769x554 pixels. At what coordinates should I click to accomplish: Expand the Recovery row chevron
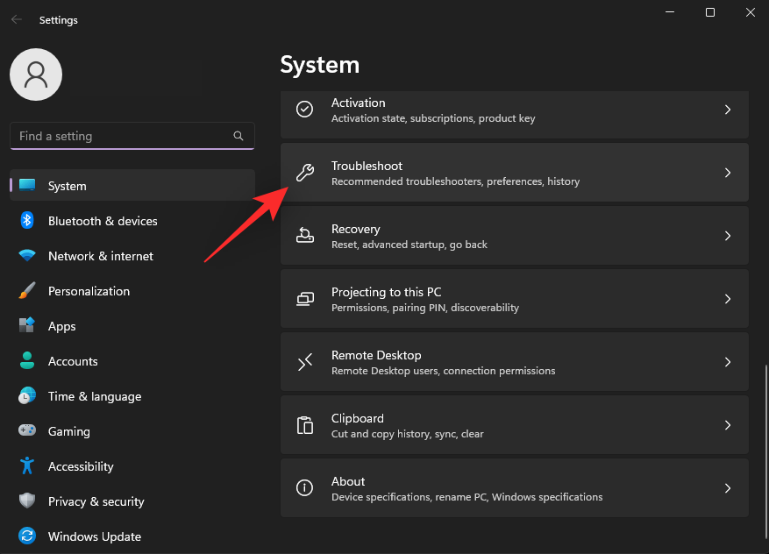(728, 235)
